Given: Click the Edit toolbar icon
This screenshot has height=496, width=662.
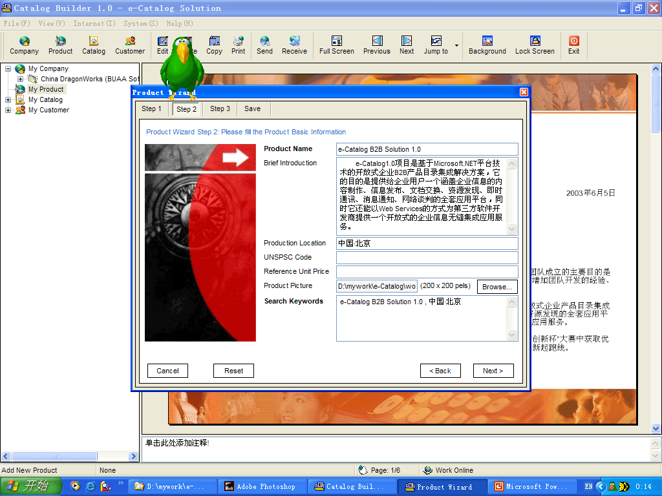Looking at the screenshot, I should pos(162,45).
